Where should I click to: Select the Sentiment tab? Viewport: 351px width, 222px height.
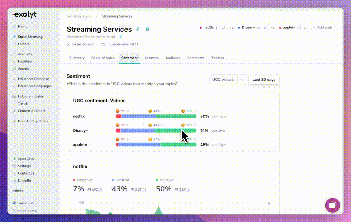click(129, 58)
